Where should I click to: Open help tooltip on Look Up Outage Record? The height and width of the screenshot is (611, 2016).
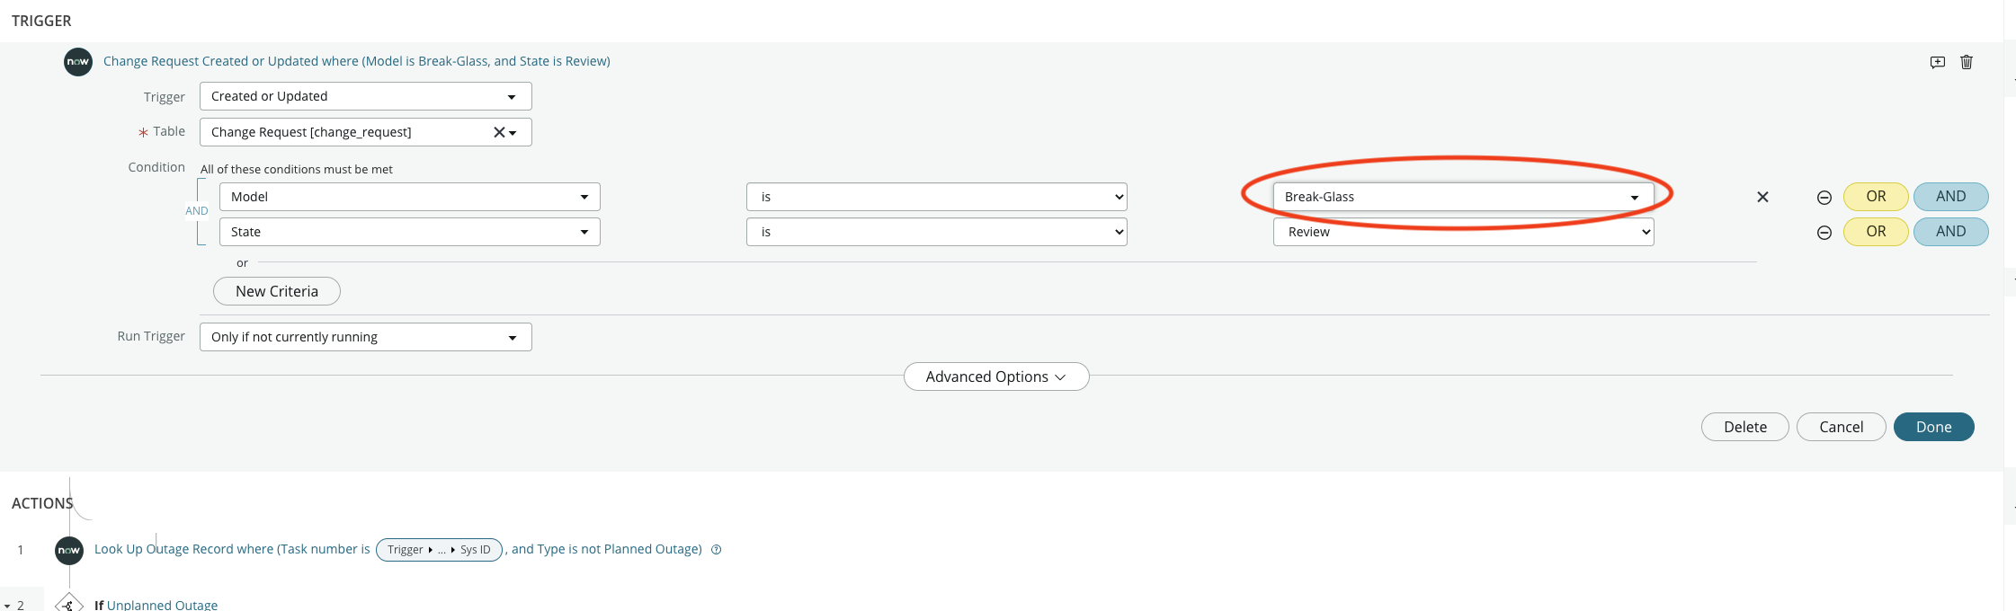(x=716, y=549)
